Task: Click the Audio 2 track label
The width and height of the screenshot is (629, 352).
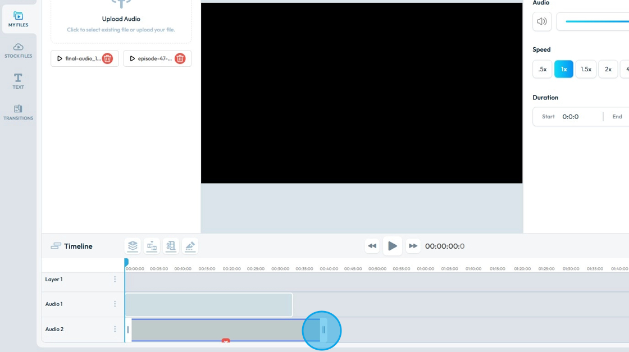Action: click(x=54, y=329)
